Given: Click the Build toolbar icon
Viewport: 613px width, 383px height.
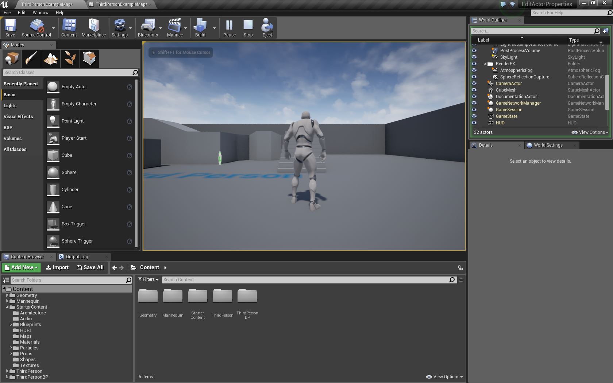Looking at the screenshot, I should tap(200, 28).
